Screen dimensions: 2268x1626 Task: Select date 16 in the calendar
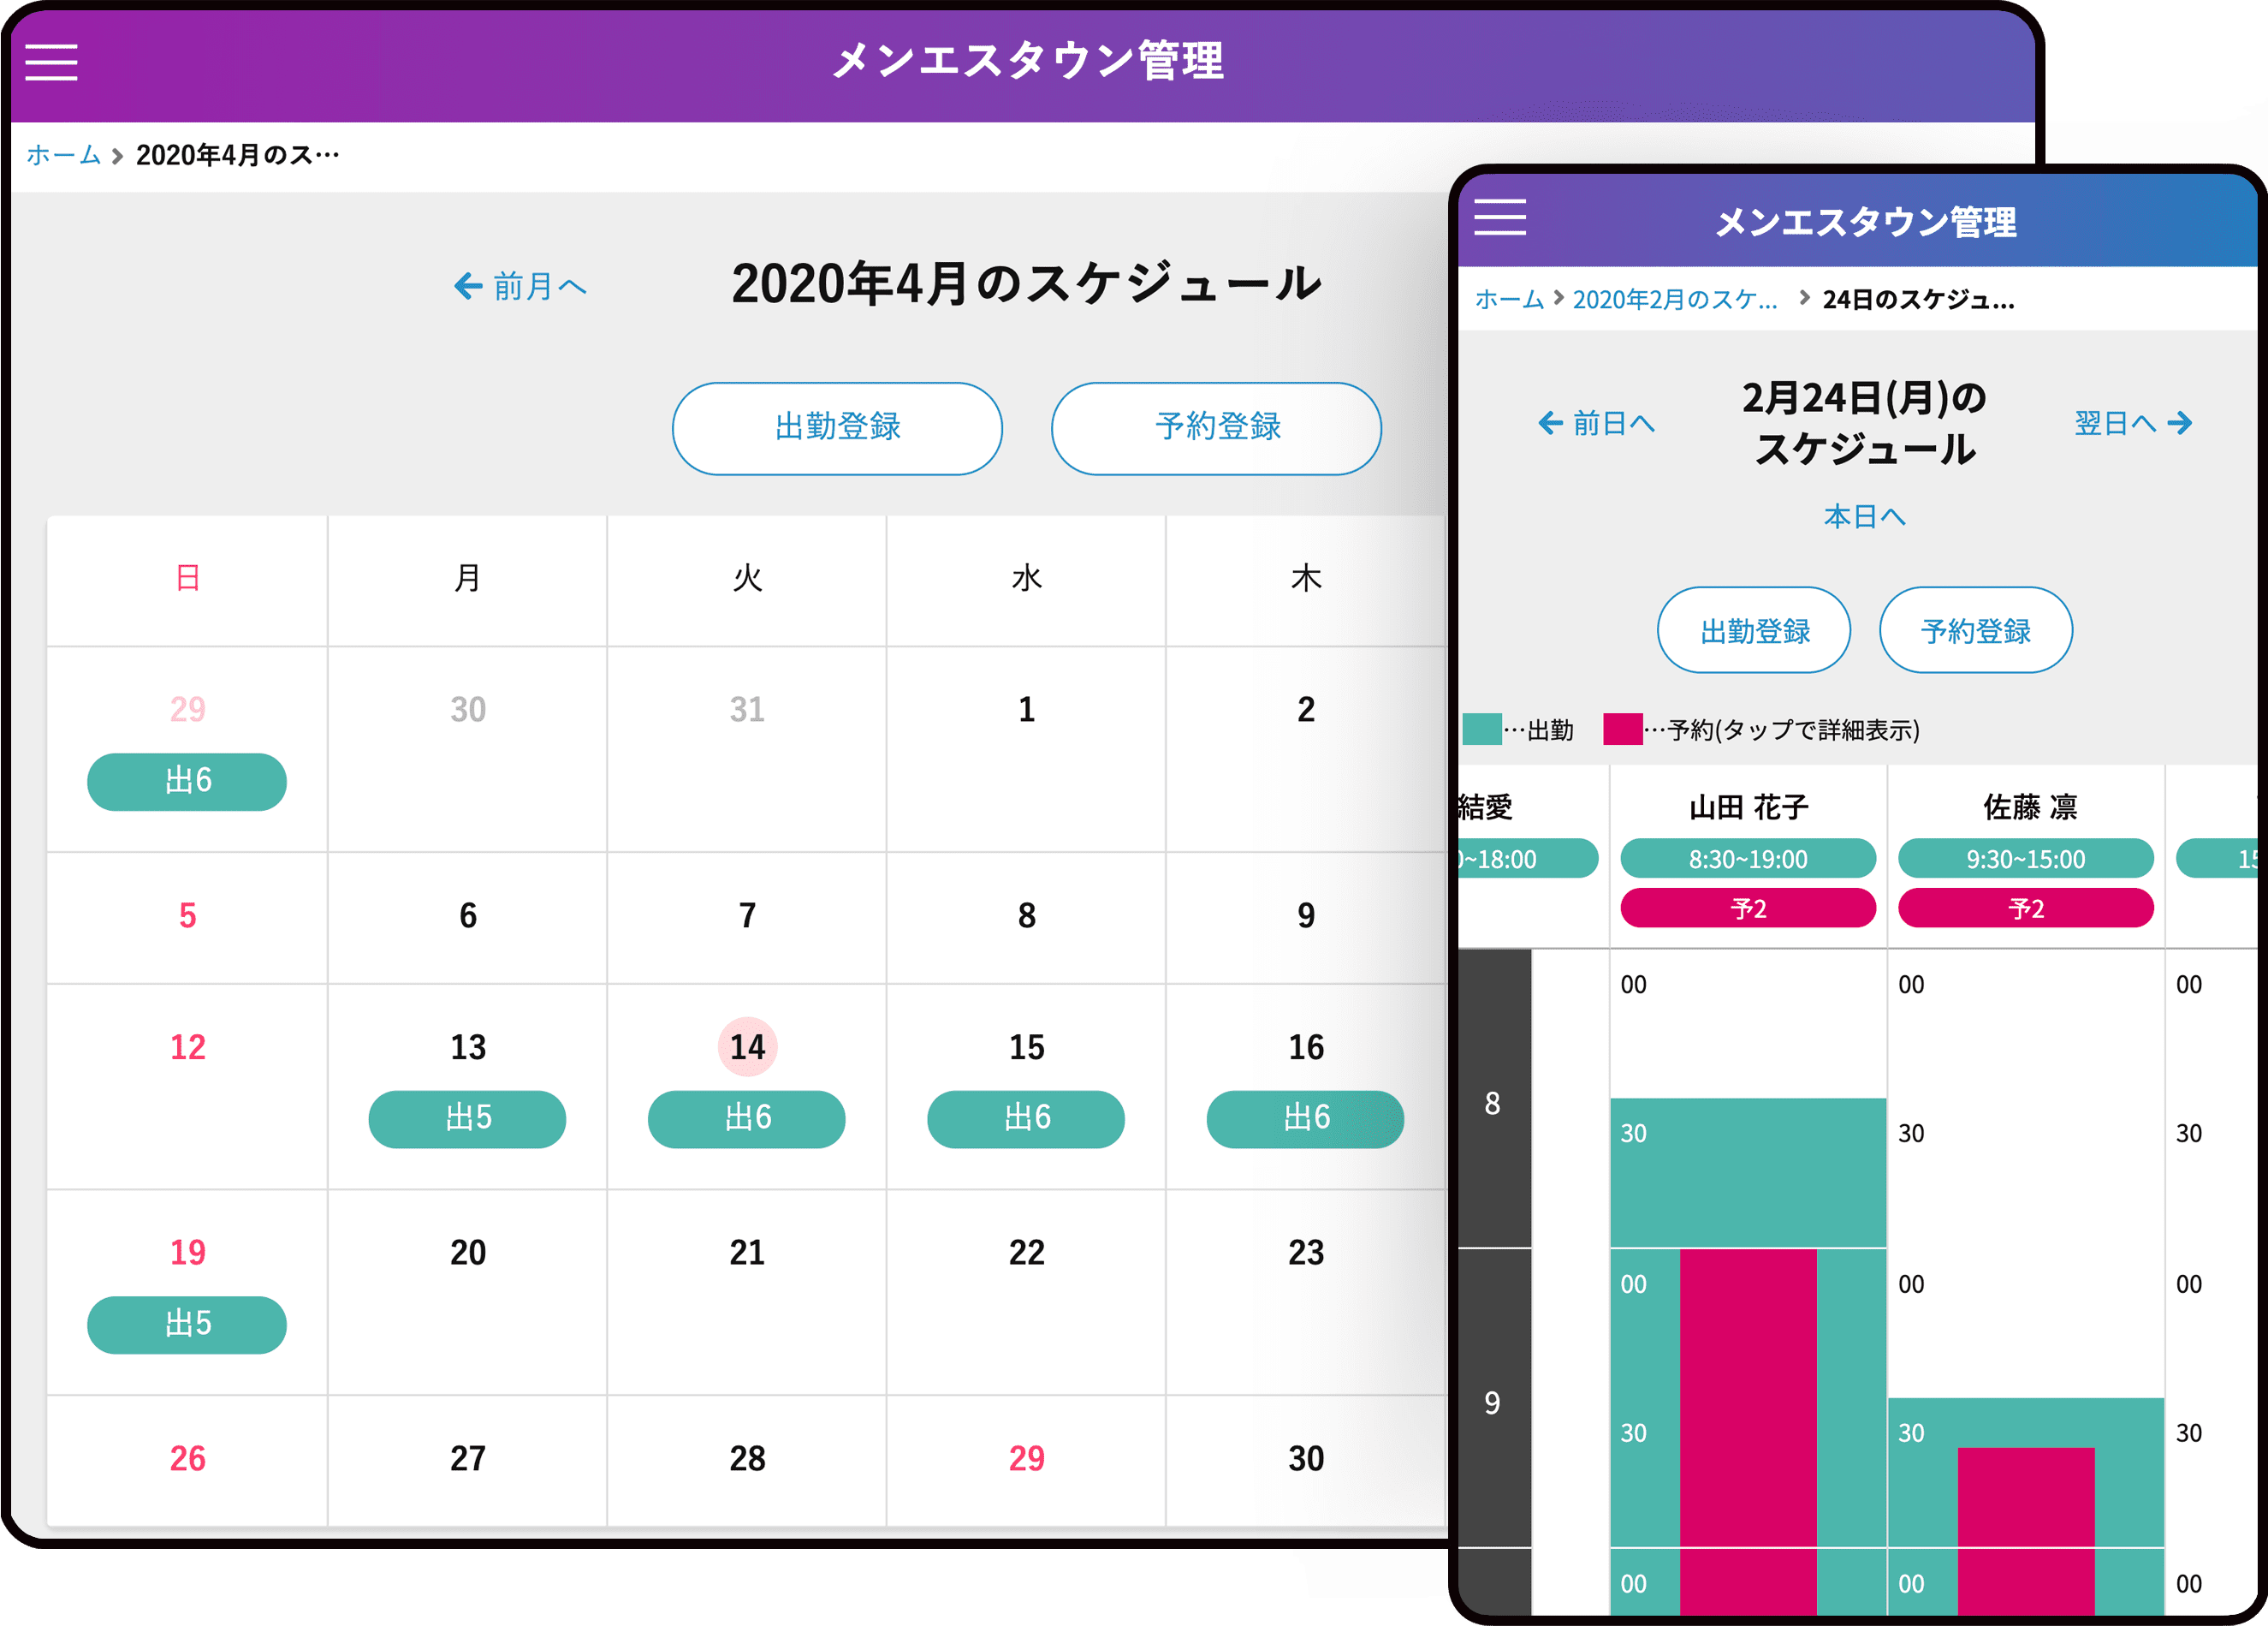1306,1046
